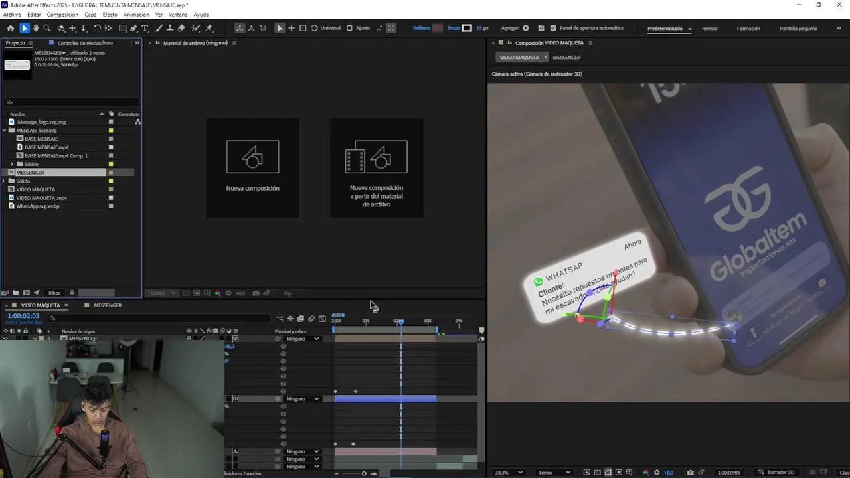The height and width of the screenshot is (478, 850).
Task: Click Nueva composición button
Action: 252,168
